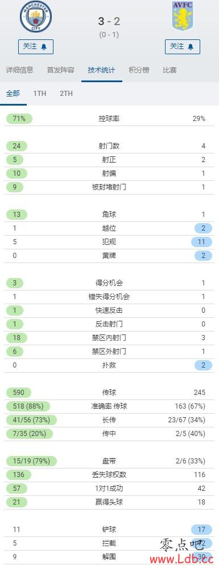219x565 pixels.
Task: Show first half stats via 1TH
Action: [x=40, y=94]
